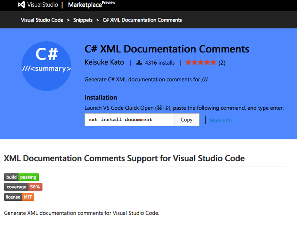Select the ext install docomment field
The image size is (297, 230).
coord(129,120)
